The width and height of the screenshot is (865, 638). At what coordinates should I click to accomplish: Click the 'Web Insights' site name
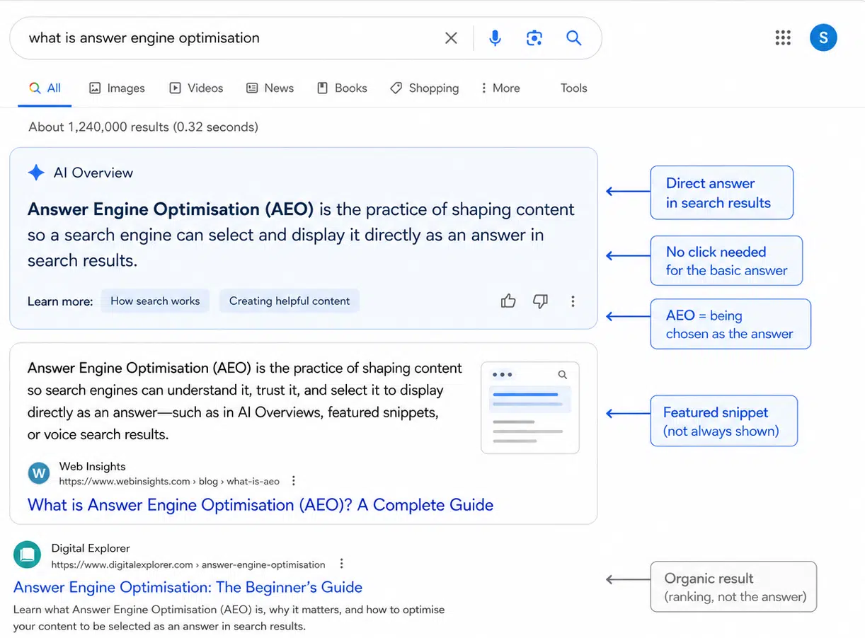click(92, 466)
